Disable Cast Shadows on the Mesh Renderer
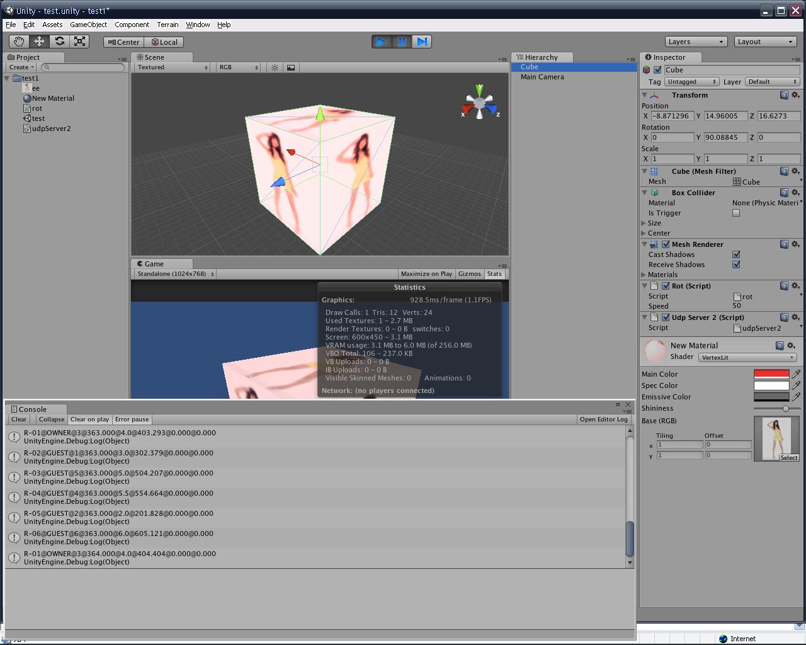The width and height of the screenshot is (806, 645). click(x=736, y=254)
